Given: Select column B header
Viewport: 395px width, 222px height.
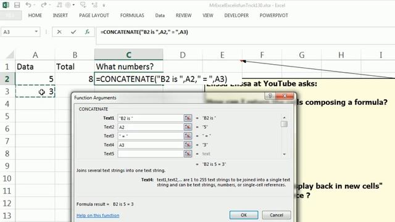Looking at the screenshot, I should point(75,55).
